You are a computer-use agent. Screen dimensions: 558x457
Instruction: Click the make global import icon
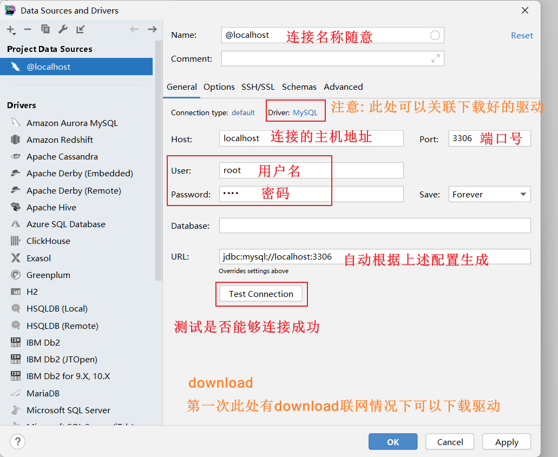pyautogui.click(x=81, y=29)
